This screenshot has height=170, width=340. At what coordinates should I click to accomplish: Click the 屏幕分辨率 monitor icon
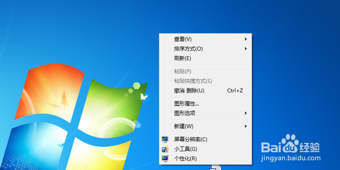(x=165, y=139)
